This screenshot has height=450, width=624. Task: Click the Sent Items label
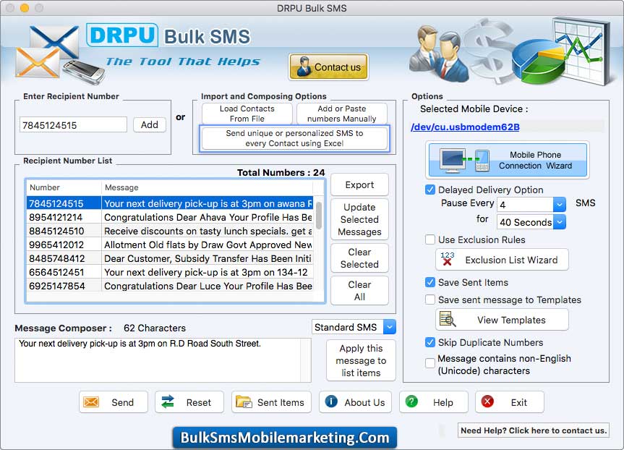click(x=281, y=402)
